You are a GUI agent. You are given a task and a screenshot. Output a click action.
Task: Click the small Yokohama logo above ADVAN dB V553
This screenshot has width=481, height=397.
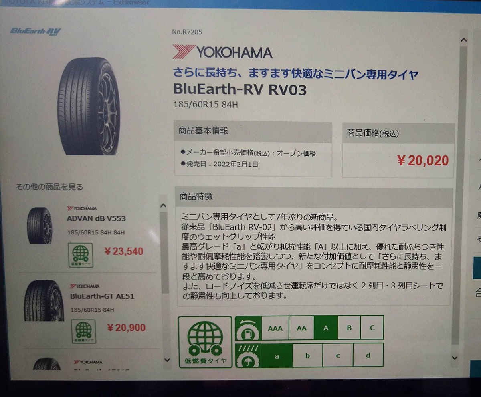[82, 208]
